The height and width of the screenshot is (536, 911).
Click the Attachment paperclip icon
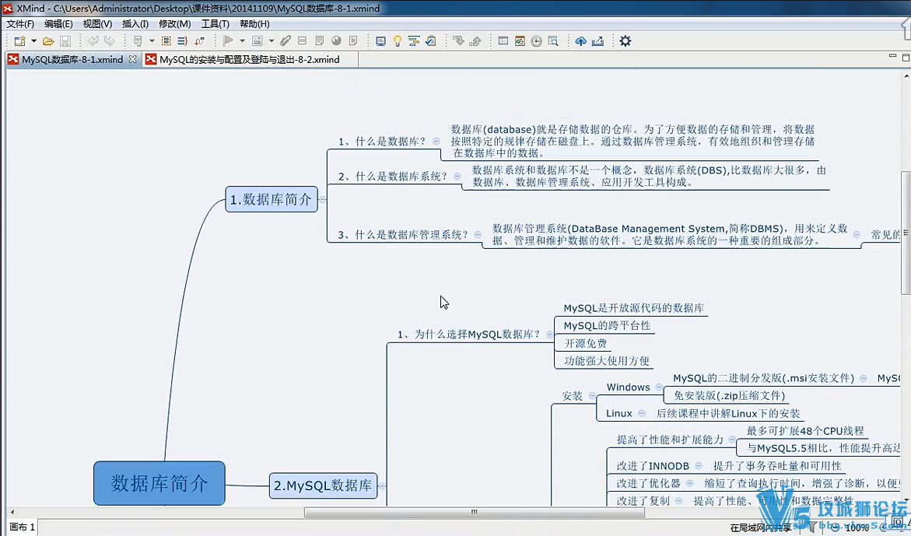(286, 40)
